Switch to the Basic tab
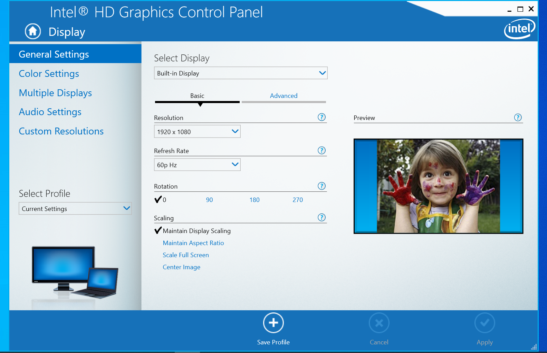Image resolution: width=547 pixels, height=353 pixels. click(x=197, y=97)
